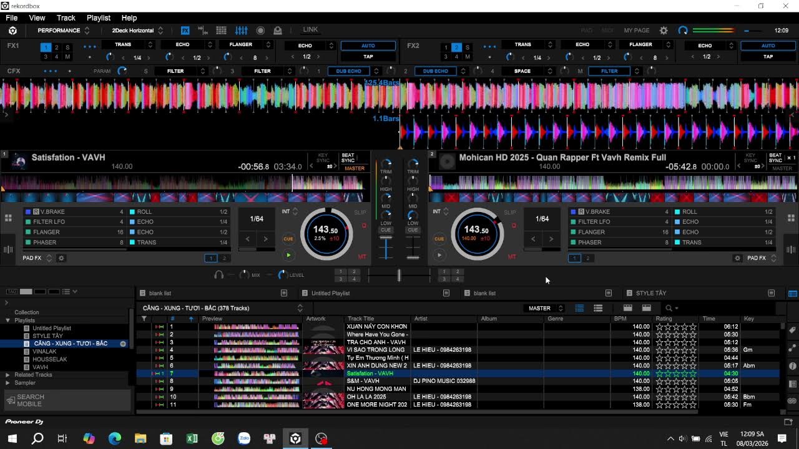Toggle FX1 AUTO beat mode

click(368, 46)
